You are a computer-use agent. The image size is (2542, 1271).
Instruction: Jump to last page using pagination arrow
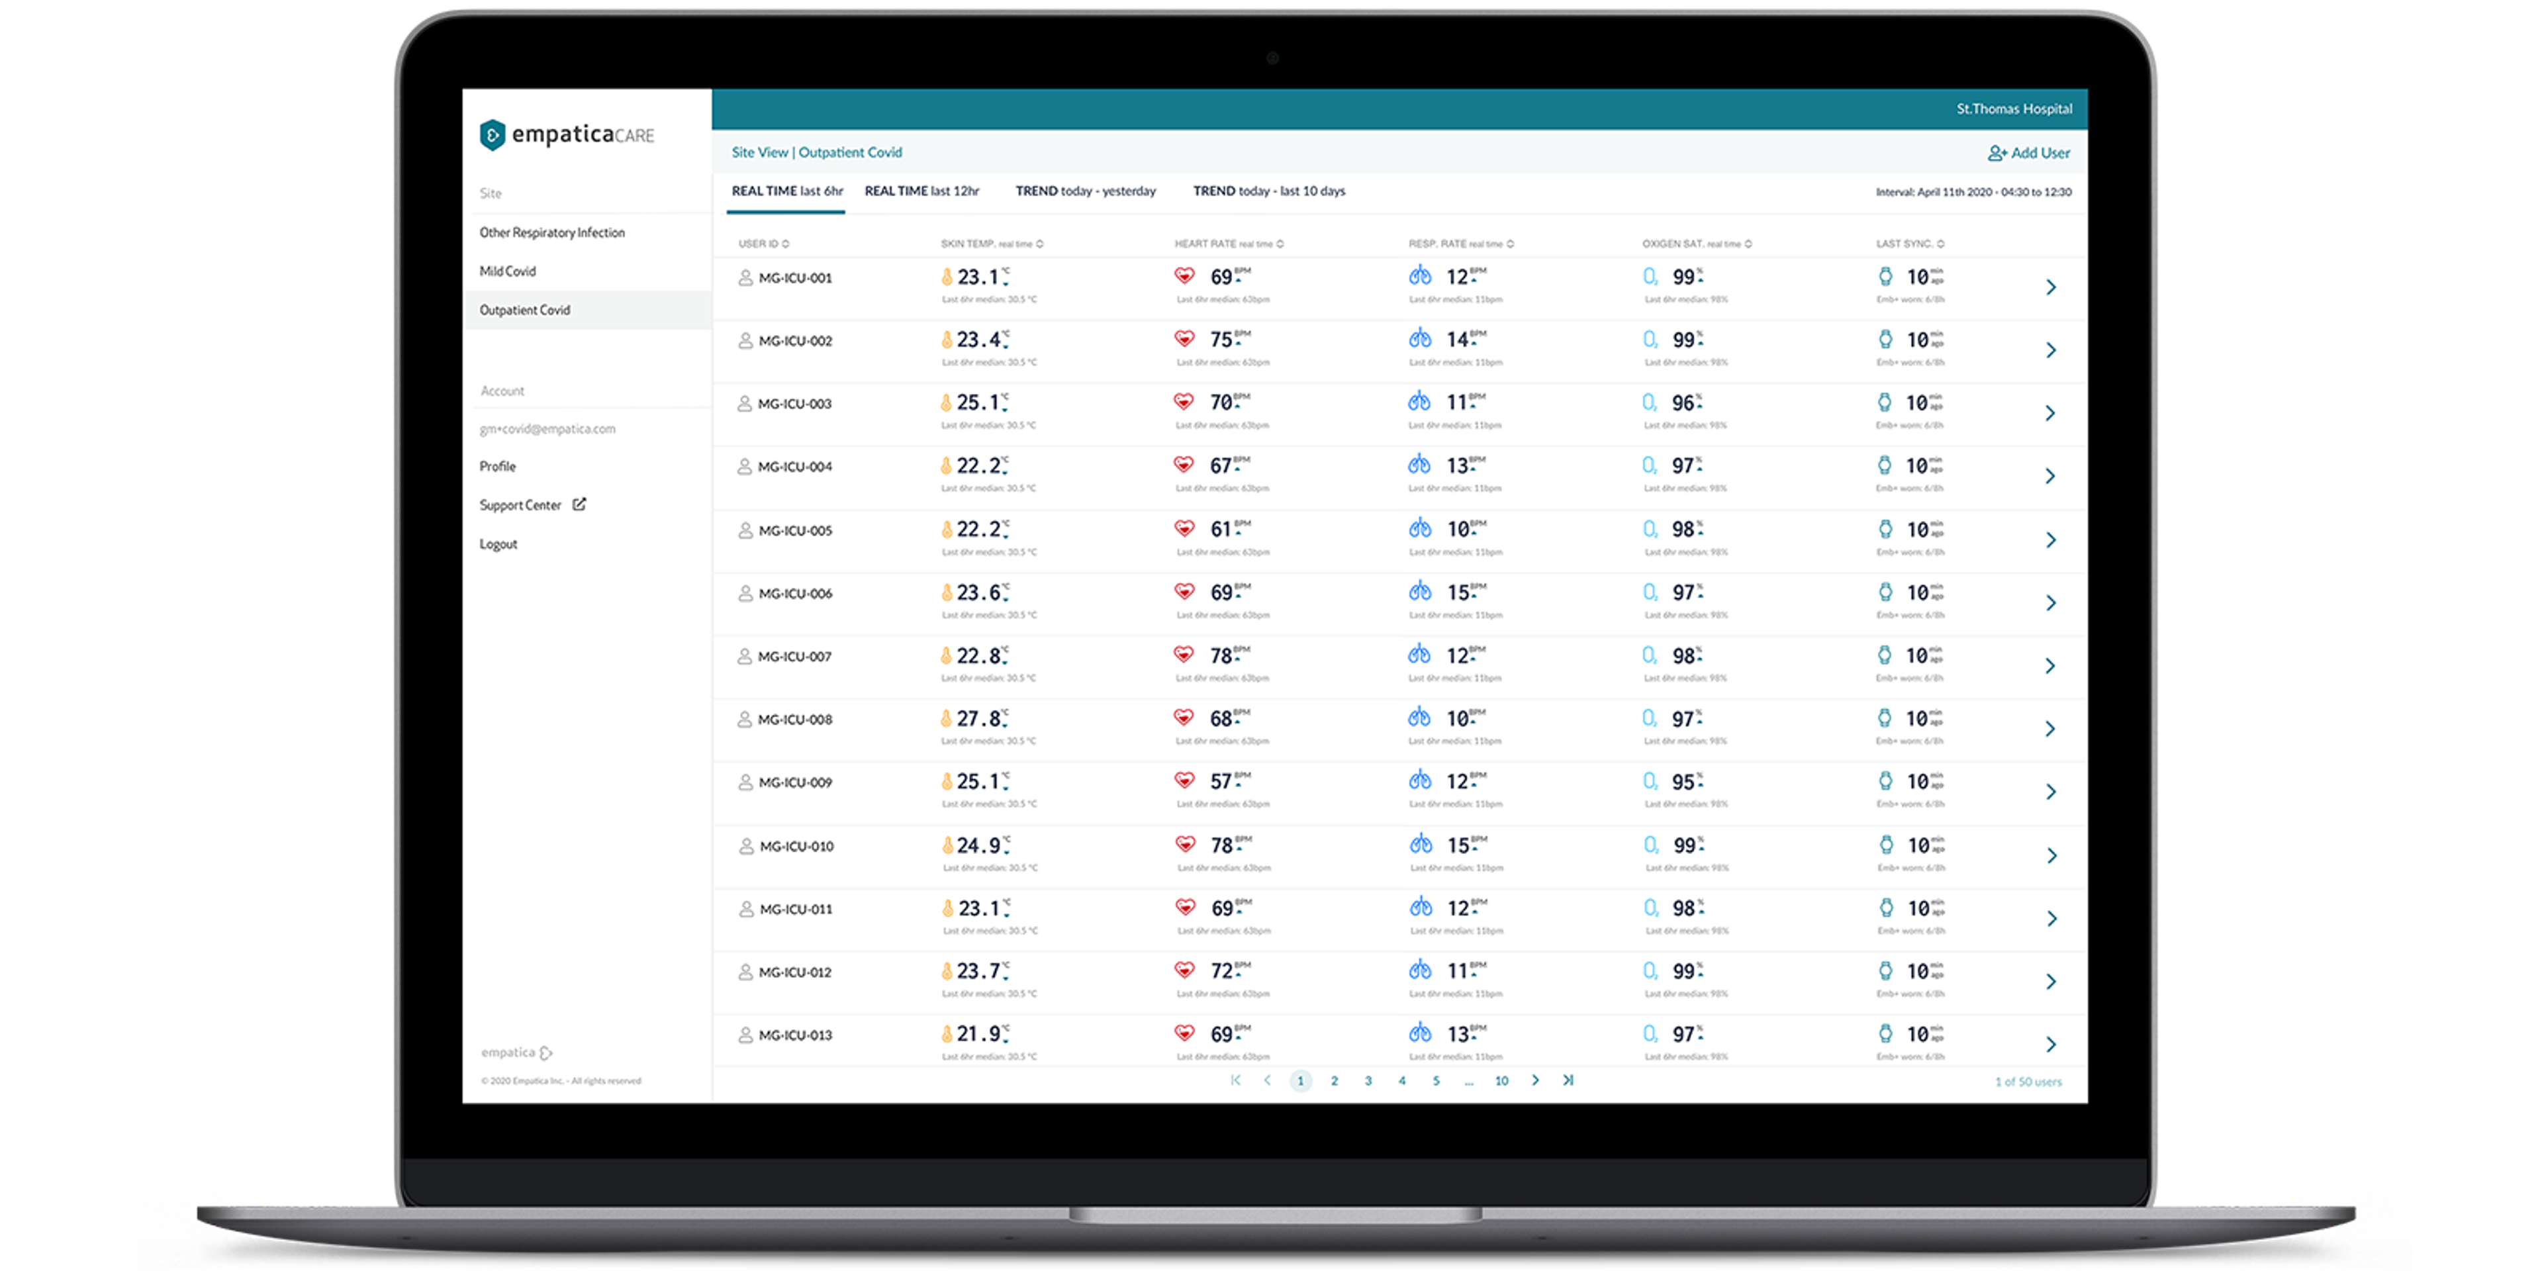pyautogui.click(x=1568, y=1080)
